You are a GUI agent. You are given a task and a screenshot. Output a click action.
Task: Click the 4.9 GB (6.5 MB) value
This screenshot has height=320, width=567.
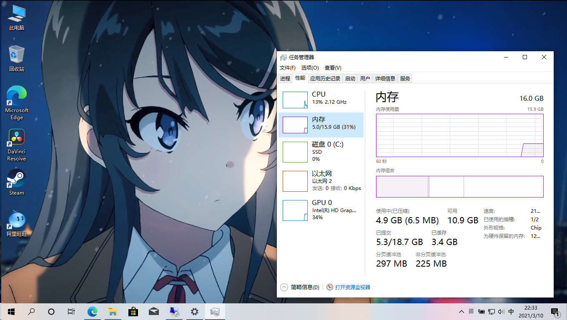[407, 220]
